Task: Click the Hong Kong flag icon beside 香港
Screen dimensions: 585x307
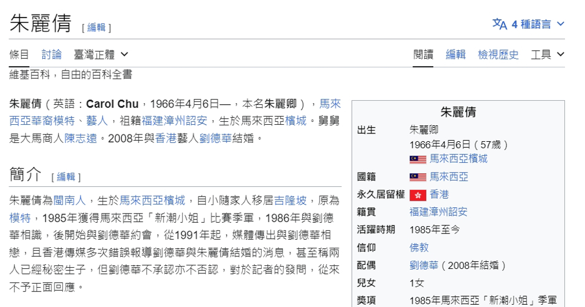Action: (x=418, y=195)
